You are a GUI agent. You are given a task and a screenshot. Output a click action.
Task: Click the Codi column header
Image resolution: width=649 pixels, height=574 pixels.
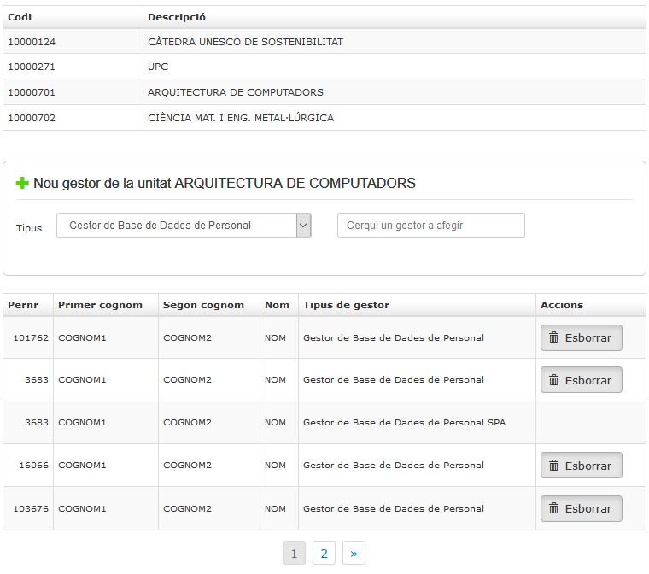pos(20,17)
